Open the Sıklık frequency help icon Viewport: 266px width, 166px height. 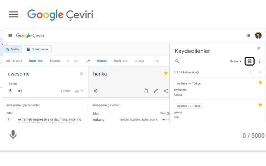click(x=168, y=113)
